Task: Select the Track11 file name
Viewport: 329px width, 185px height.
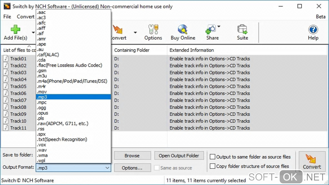Action: (x=18, y=128)
